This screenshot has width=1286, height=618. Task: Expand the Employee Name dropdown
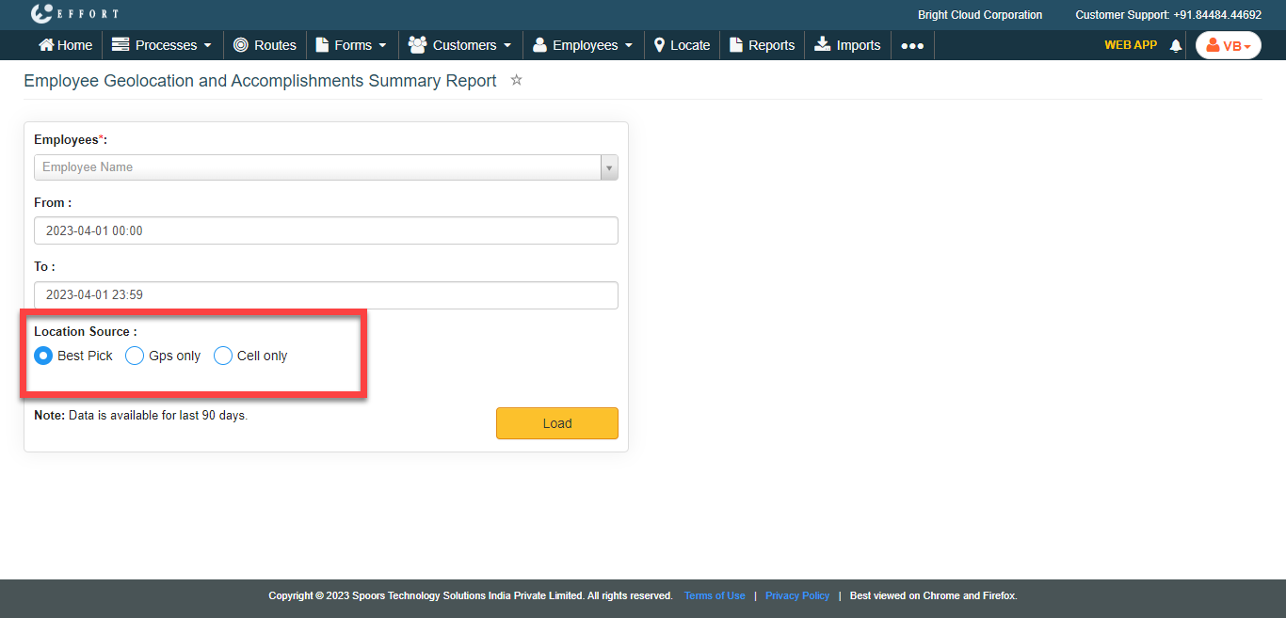(x=609, y=167)
